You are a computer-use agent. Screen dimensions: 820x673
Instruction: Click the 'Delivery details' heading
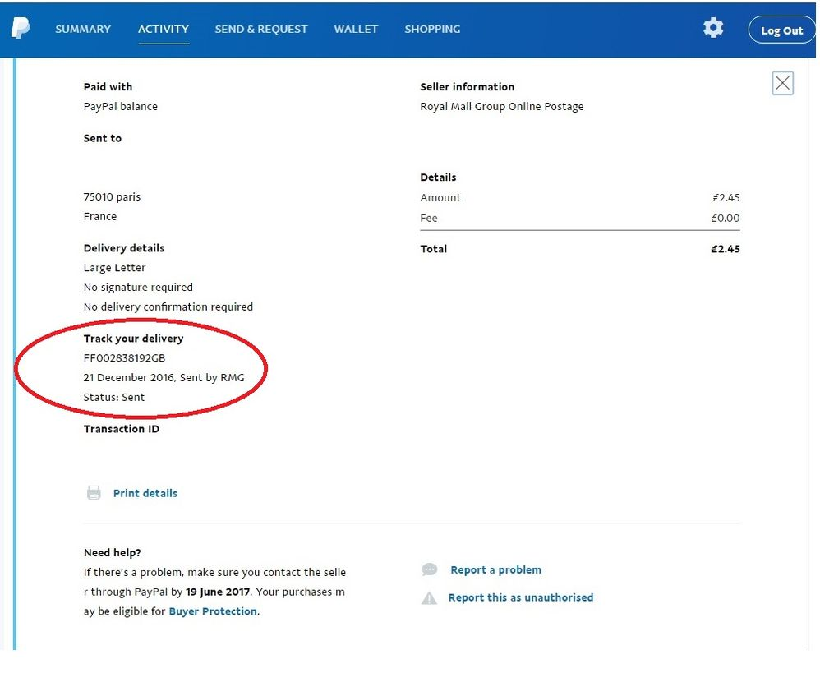tap(124, 248)
